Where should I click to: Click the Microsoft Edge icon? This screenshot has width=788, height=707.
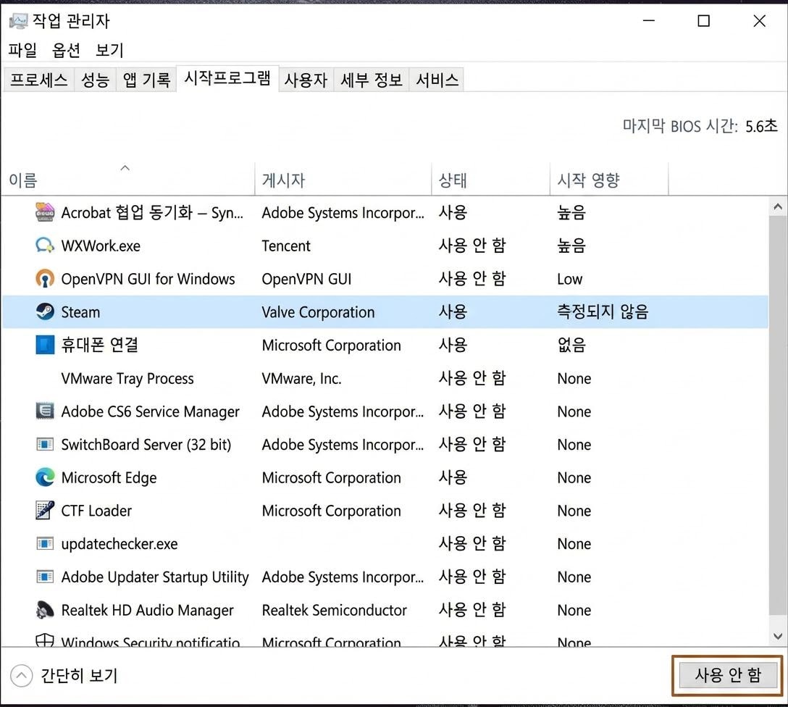45,478
